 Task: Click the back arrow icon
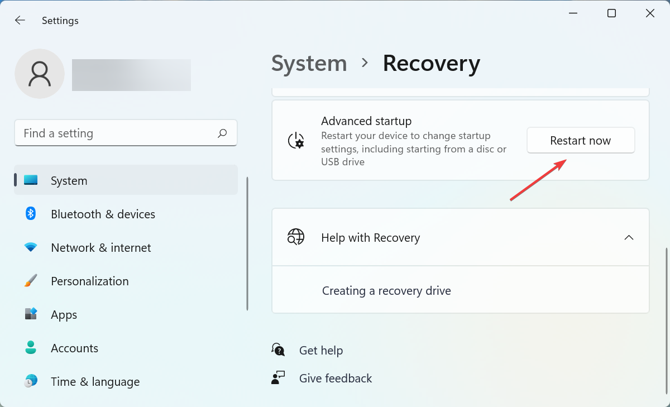pos(20,20)
